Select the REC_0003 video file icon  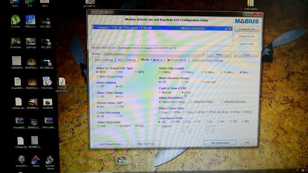click(46, 43)
